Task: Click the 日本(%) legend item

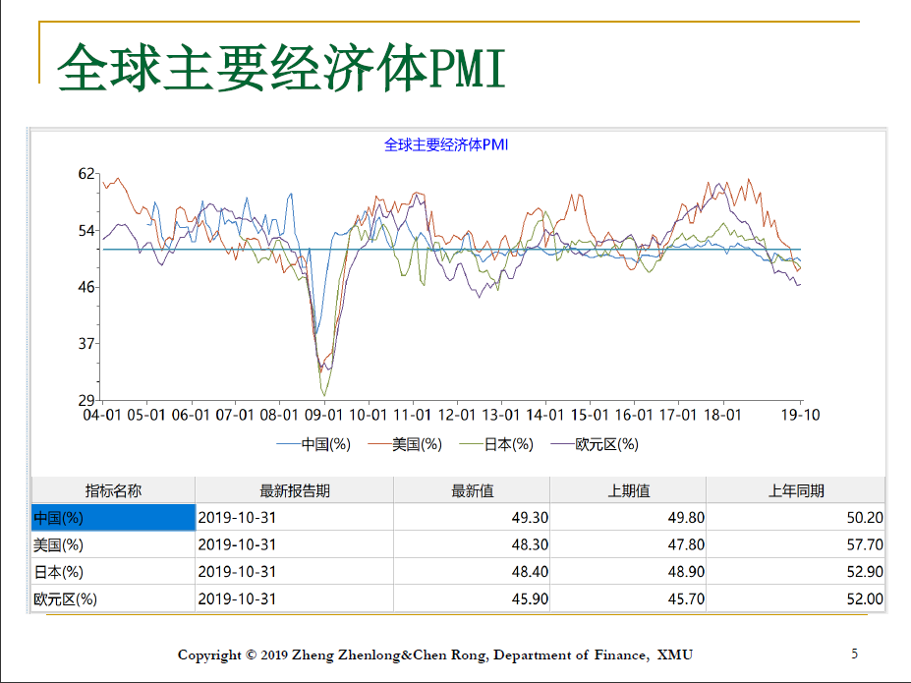Action: tap(496, 444)
